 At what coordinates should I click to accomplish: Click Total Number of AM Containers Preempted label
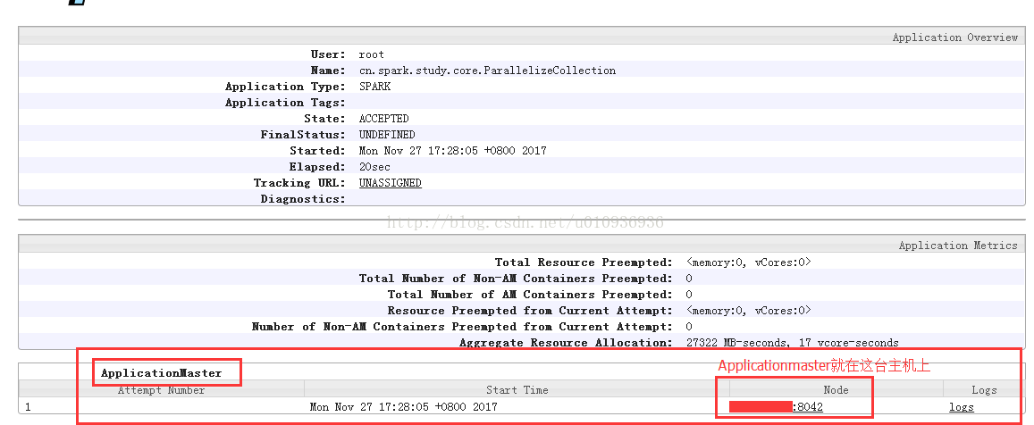coord(530,295)
